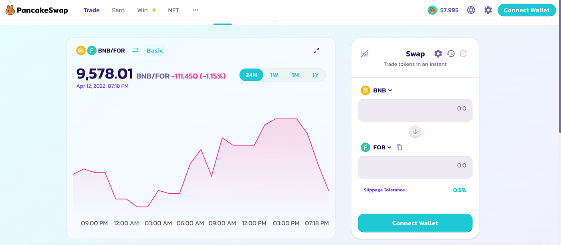Open global settings gear in header
Image resolution: width=561 pixels, height=245 pixels.
coord(488,10)
